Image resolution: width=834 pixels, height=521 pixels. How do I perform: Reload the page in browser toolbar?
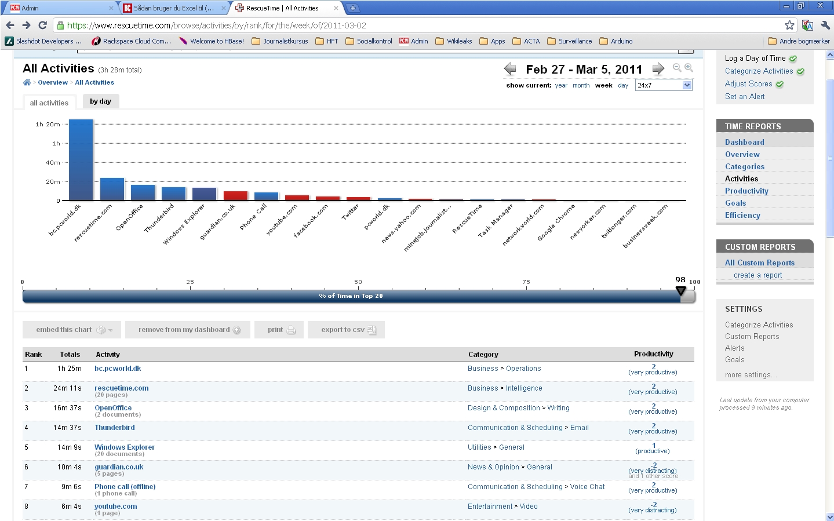point(42,25)
